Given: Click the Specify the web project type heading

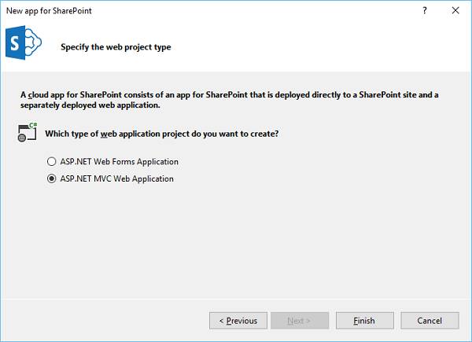Looking at the screenshot, I should 116,47.
